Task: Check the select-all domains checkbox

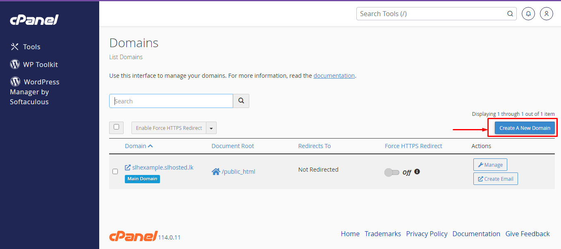Action: (116, 127)
